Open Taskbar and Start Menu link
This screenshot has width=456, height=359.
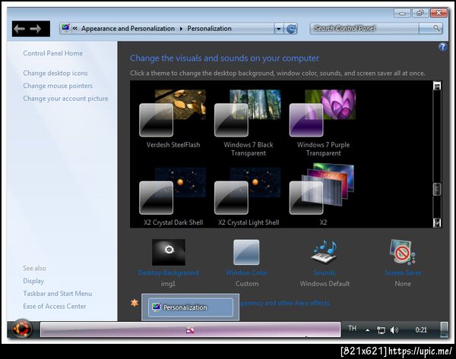point(58,294)
